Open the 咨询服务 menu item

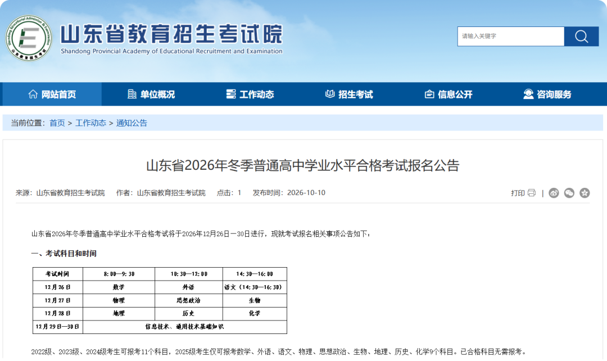pyautogui.click(x=547, y=94)
